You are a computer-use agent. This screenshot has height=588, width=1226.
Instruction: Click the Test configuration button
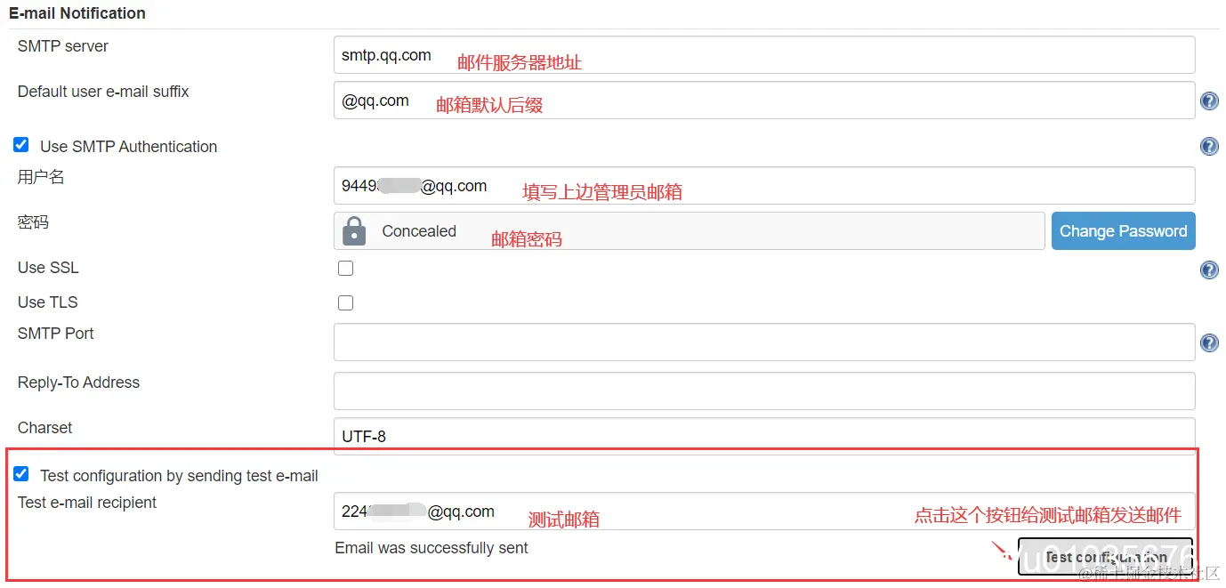[x=1105, y=557]
